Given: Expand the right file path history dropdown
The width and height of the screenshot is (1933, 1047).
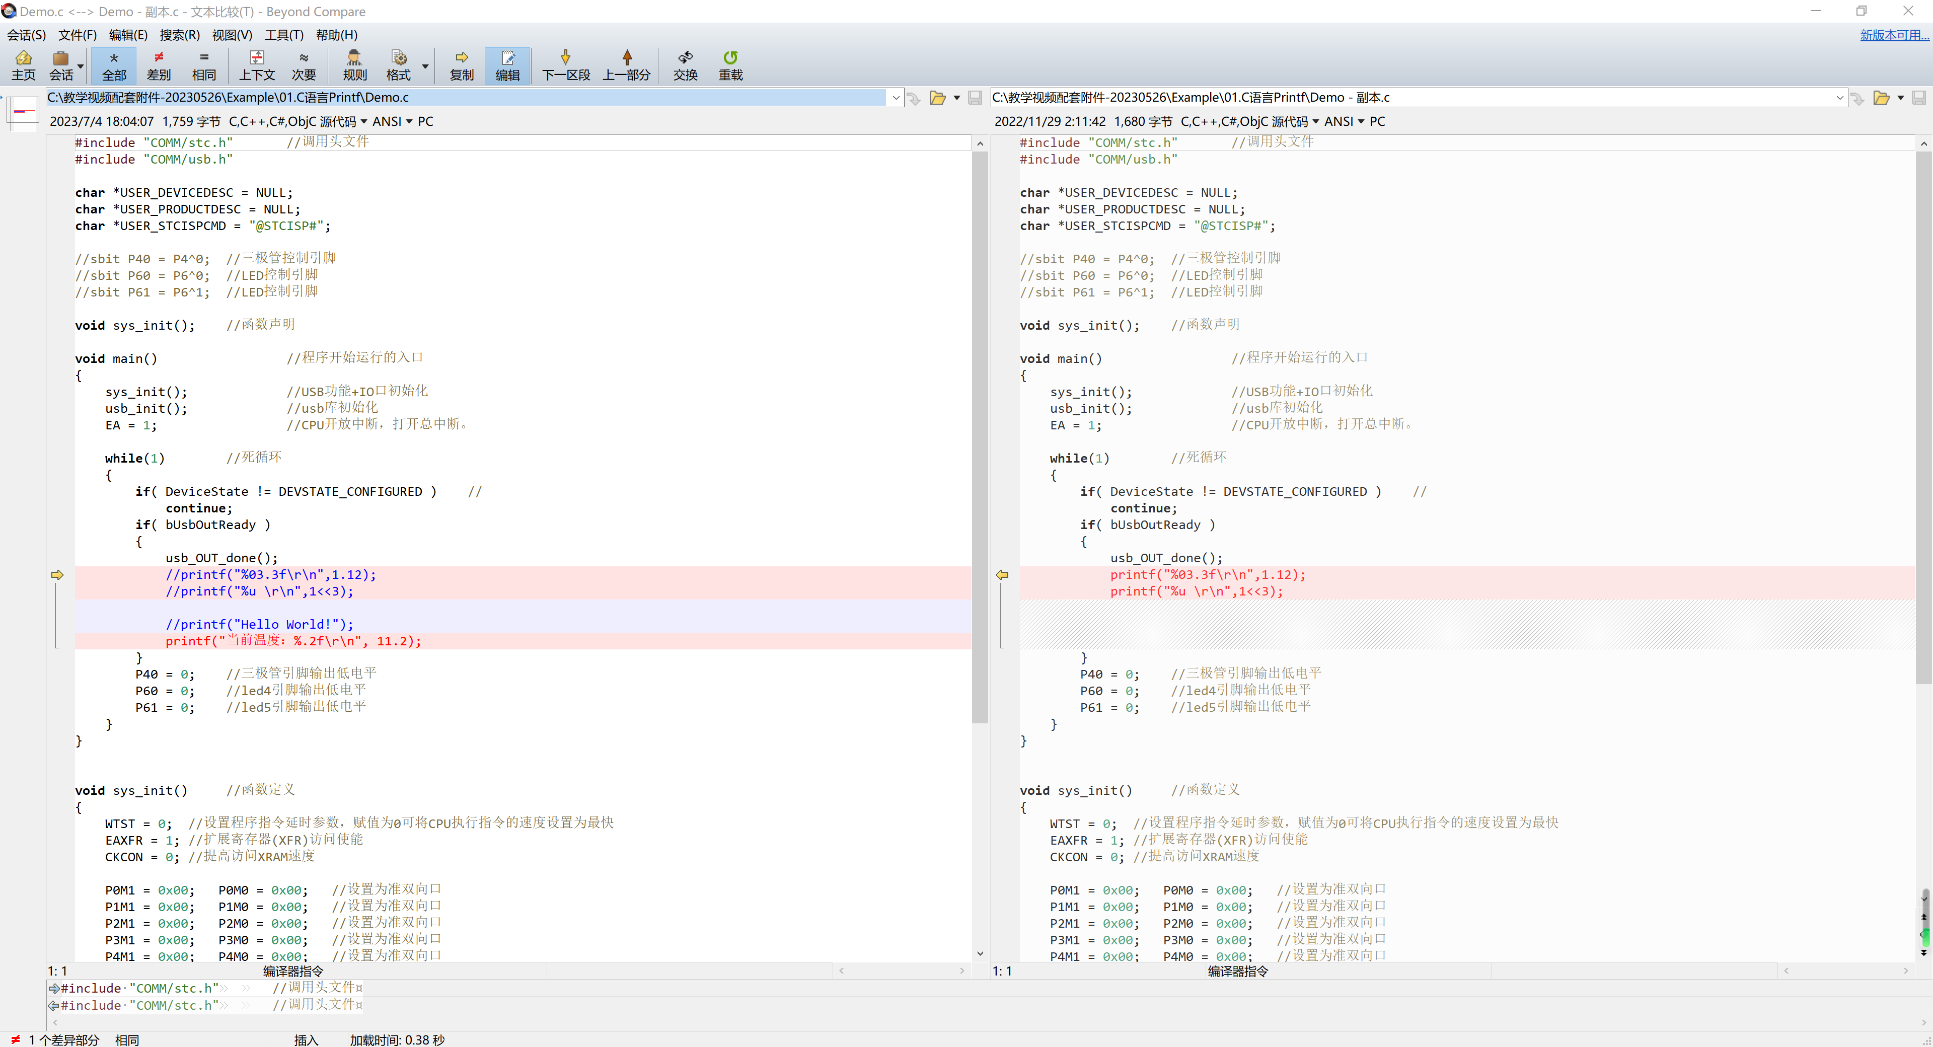Looking at the screenshot, I should click(x=1839, y=98).
